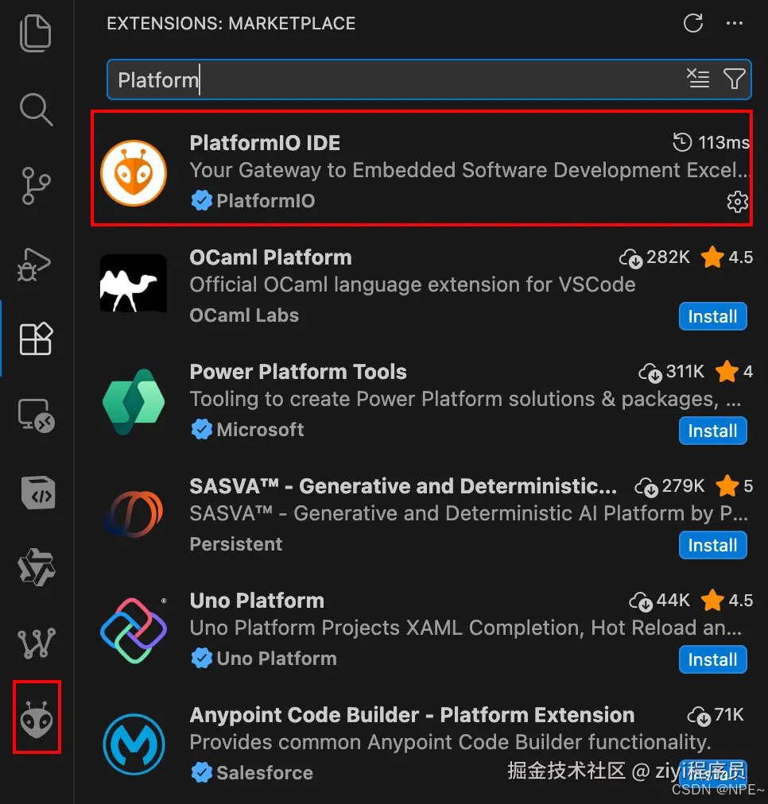The height and width of the screenshot is (804, 768).
Task: Install the SASVA extension
Action: (x=712, y=545)
